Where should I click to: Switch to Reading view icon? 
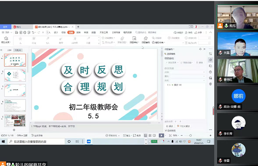pos(154,136)
